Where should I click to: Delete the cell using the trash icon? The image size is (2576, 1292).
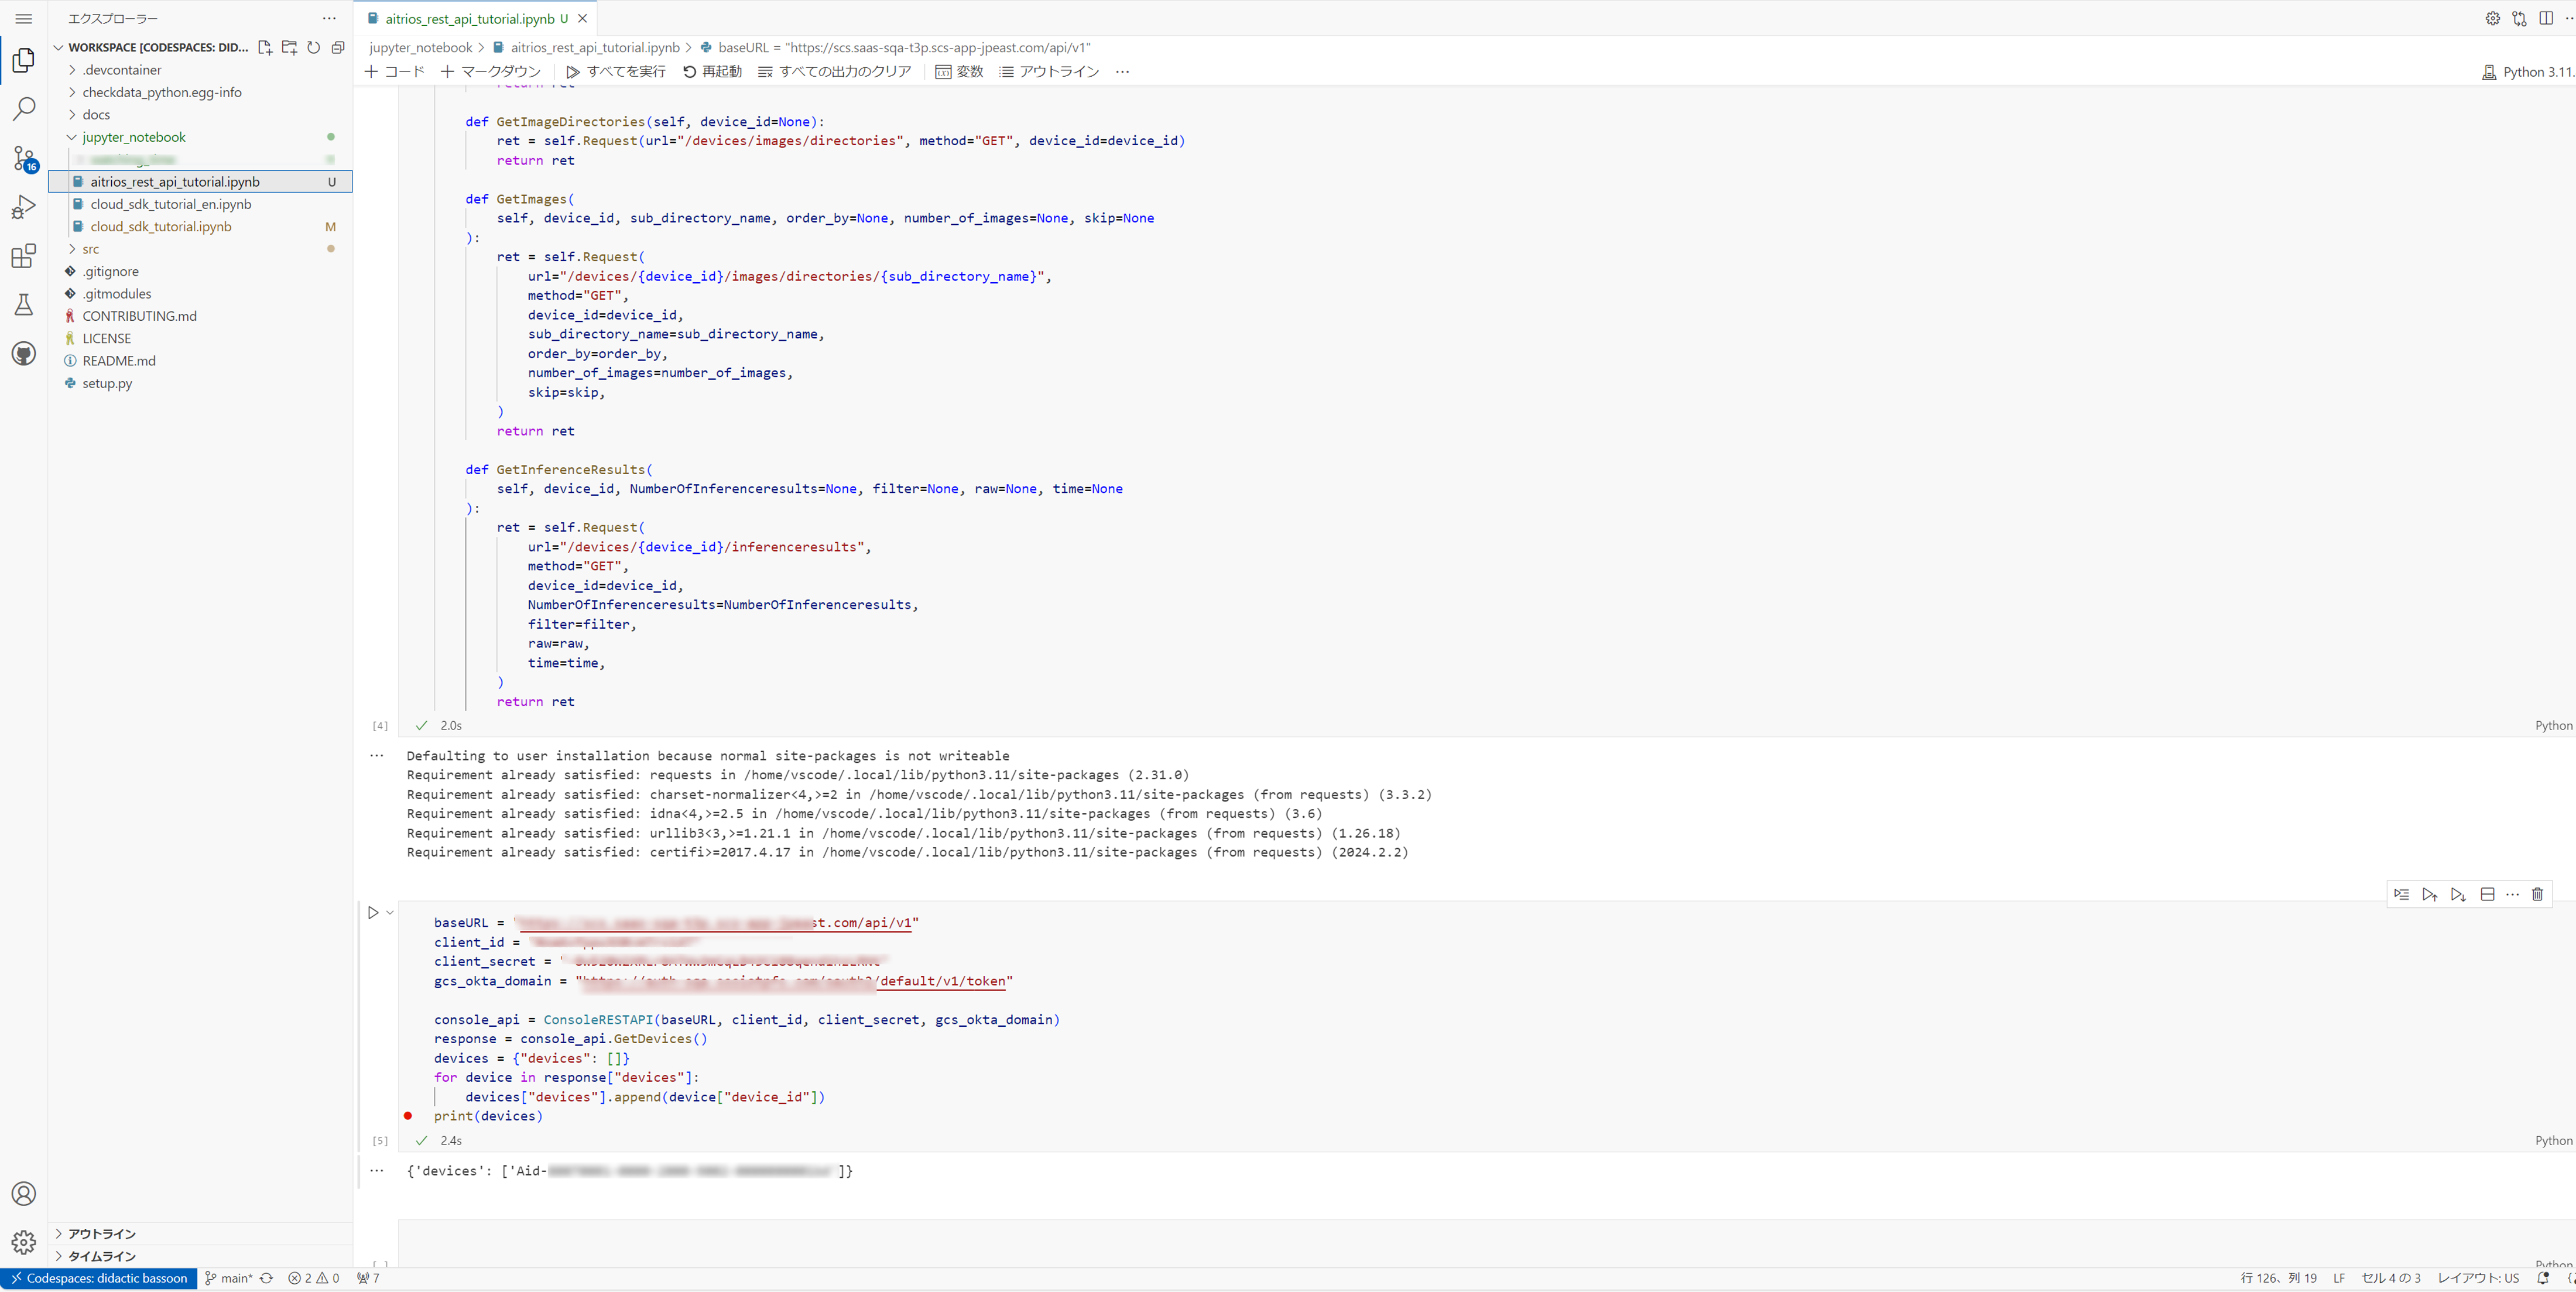pos(2537,894)
